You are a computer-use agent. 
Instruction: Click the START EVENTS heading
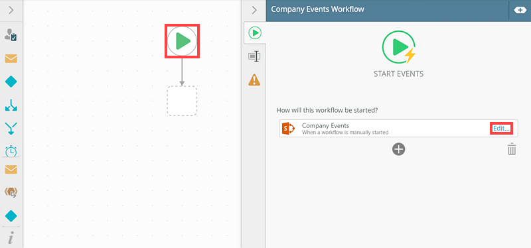[x=399, y=74]
